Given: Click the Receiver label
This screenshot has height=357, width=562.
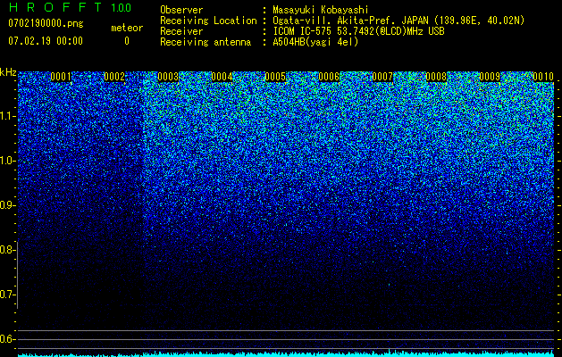Looking at the screenshot, I should coord(181,31).
